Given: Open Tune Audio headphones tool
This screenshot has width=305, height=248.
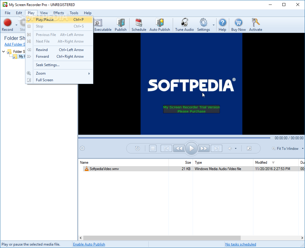Looking at the screenshot, I should tap(185, 25).
